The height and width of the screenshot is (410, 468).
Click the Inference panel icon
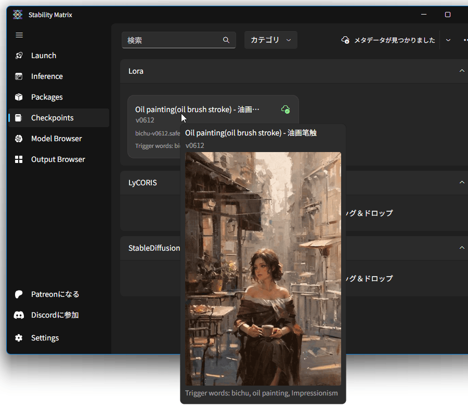coord(19,77)
